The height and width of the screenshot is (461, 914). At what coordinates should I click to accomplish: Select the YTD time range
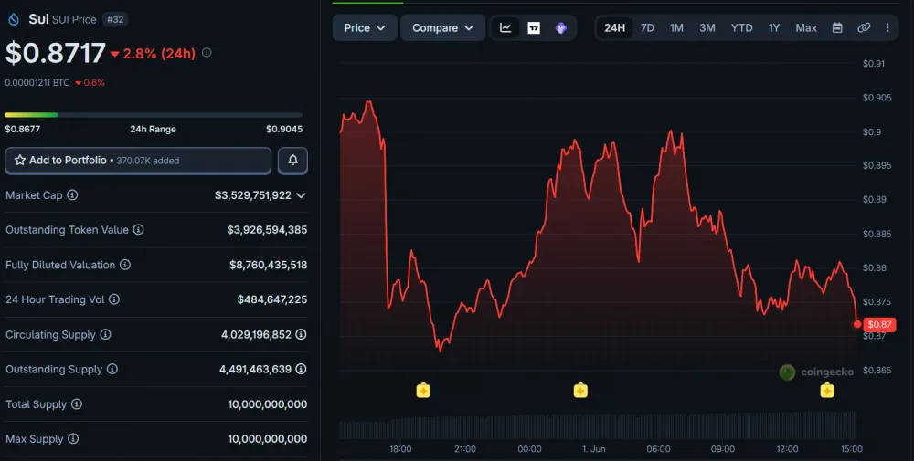[x=741, y=28]
